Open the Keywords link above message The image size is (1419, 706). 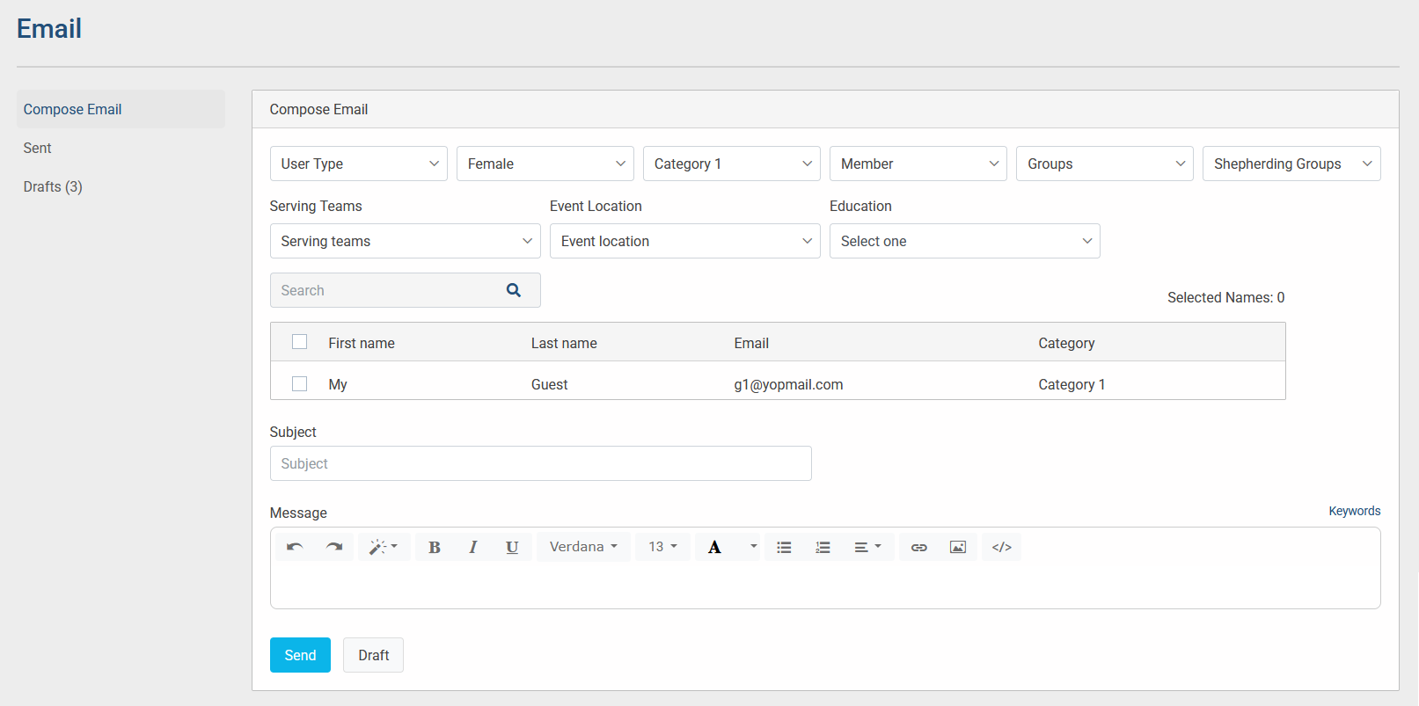tap(1354, 511)
